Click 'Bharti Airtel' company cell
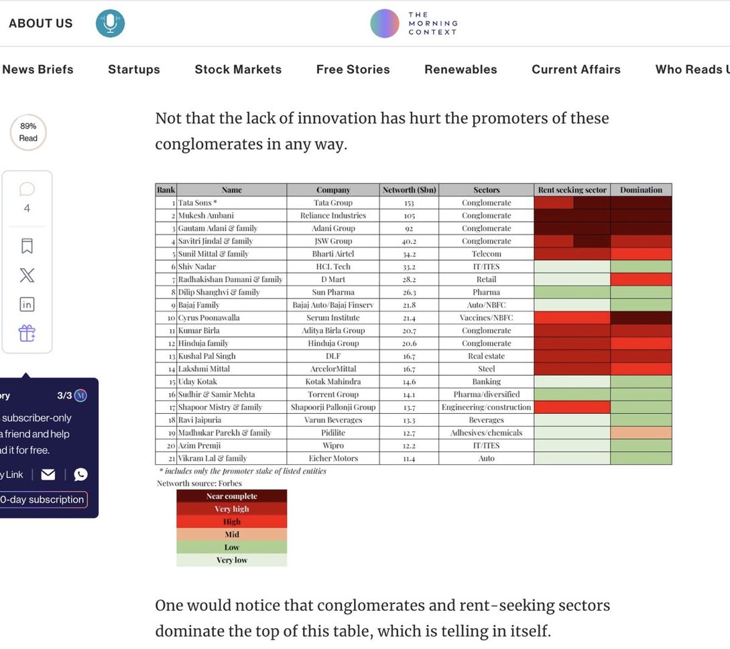 pyautogui.click(x=333, y=254)
